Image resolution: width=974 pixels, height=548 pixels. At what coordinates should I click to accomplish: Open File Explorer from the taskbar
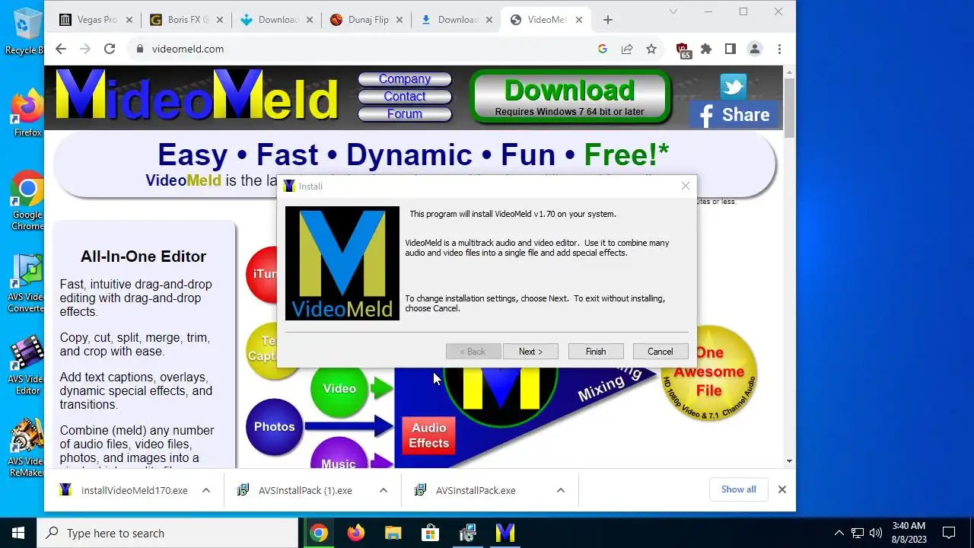393,533
